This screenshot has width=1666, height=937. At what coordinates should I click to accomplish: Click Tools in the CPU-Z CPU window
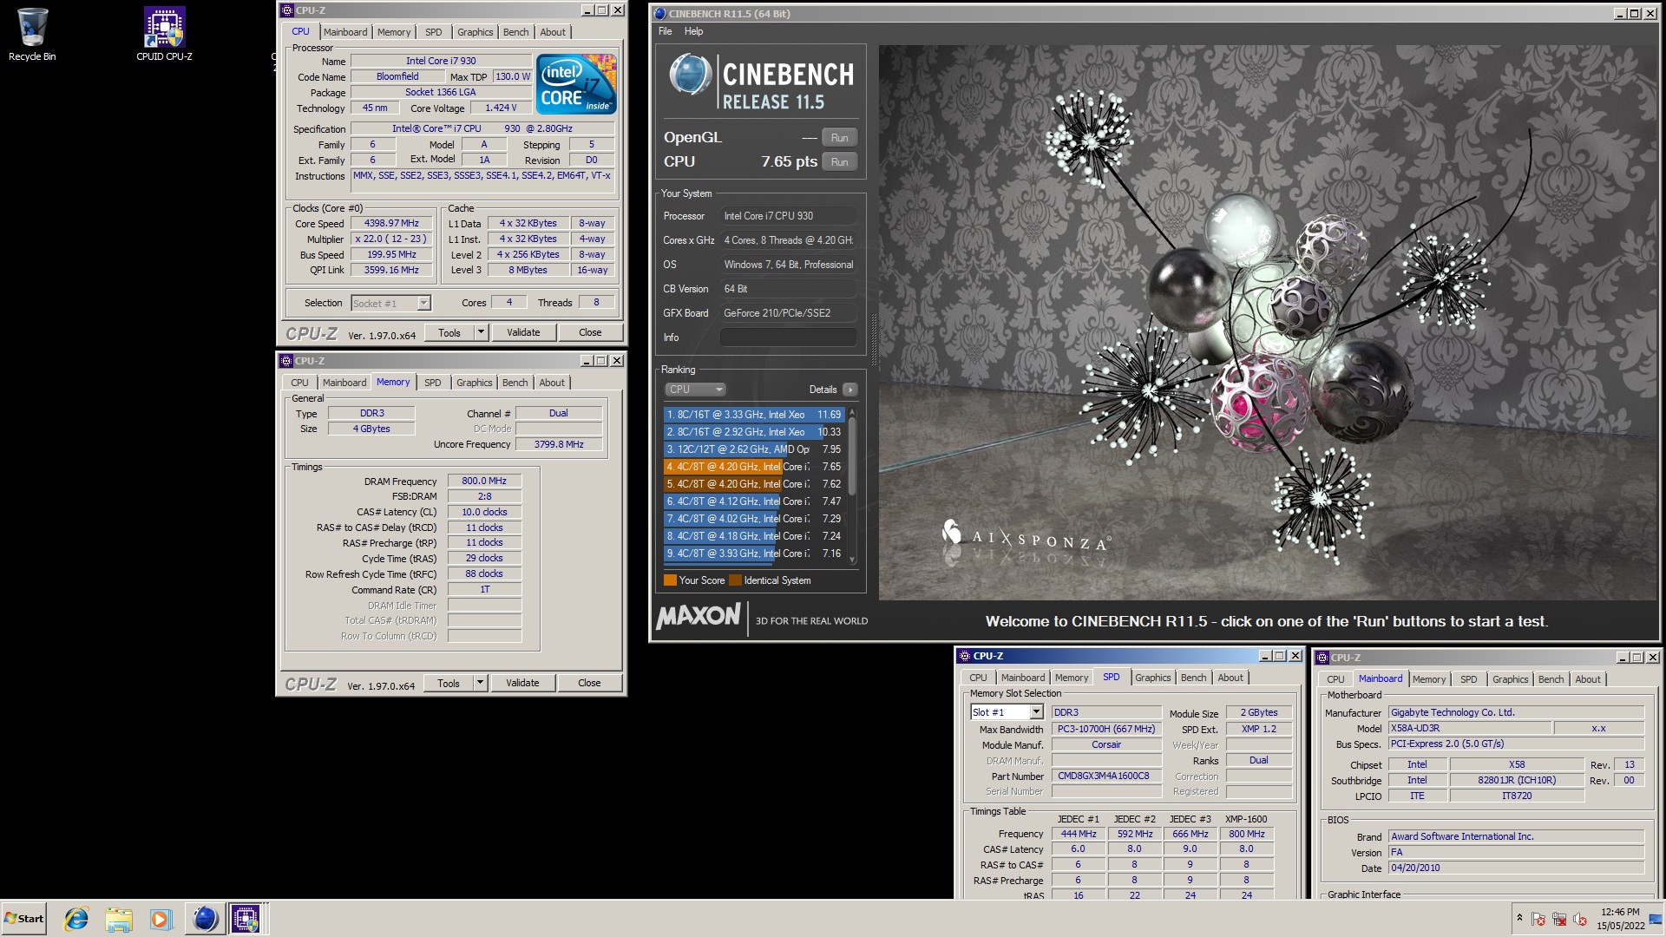click(x=449, y=332)
